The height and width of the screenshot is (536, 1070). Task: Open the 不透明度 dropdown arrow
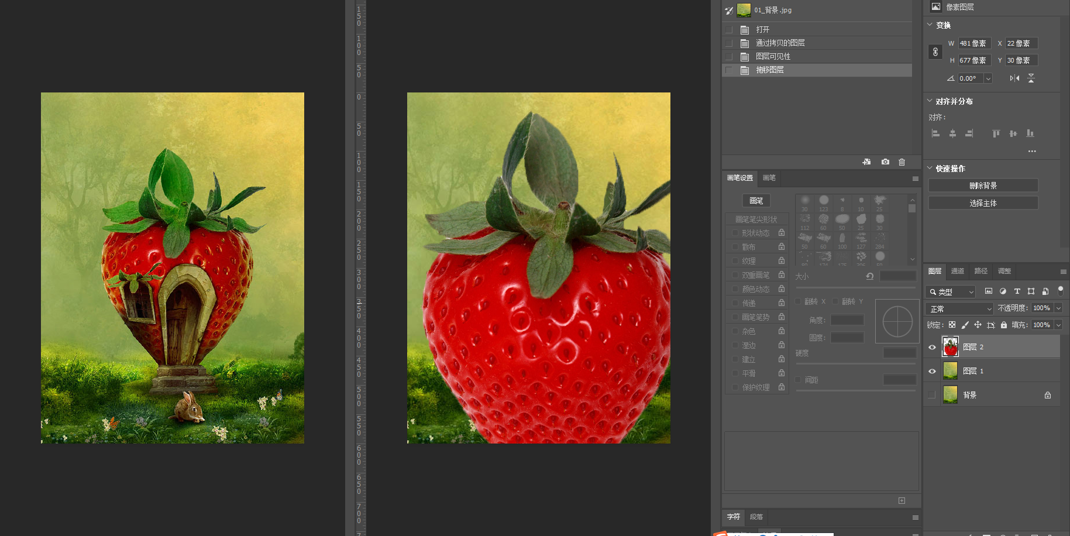(1058, 308)
